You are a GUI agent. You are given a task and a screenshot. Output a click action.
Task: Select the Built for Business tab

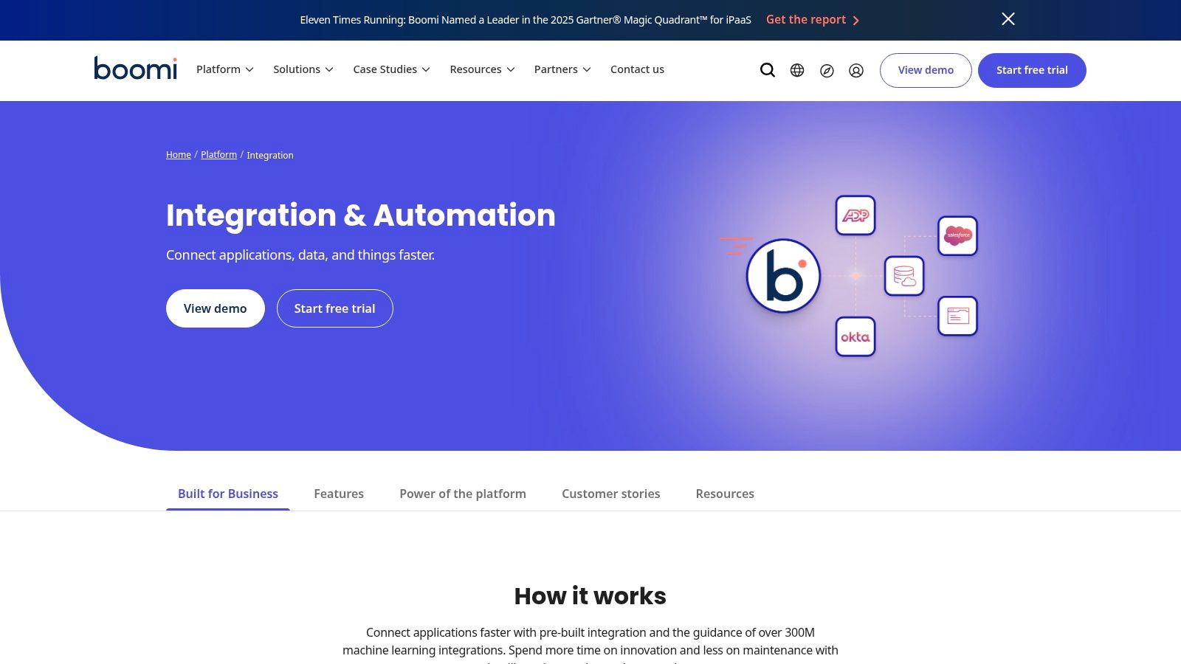[x=228, y=494]
